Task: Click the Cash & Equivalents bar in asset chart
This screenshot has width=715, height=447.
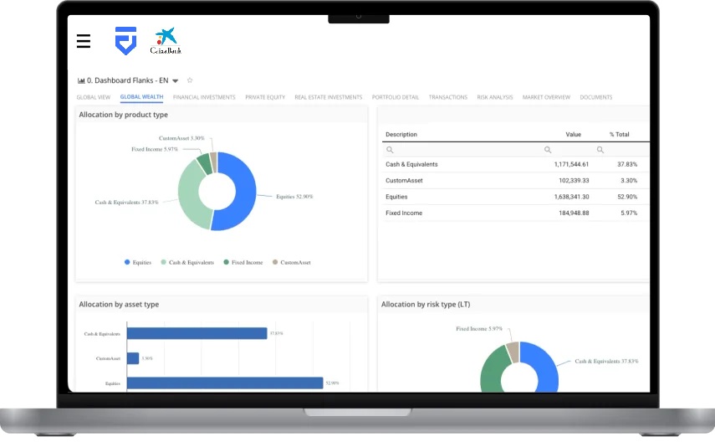Action: 197,333
